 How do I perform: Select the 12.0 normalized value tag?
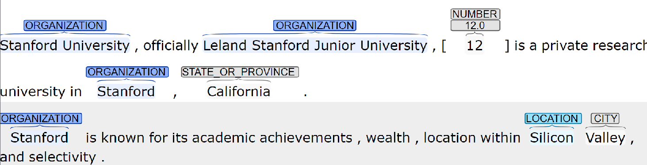pyautogui.click(x=475, y=26)
